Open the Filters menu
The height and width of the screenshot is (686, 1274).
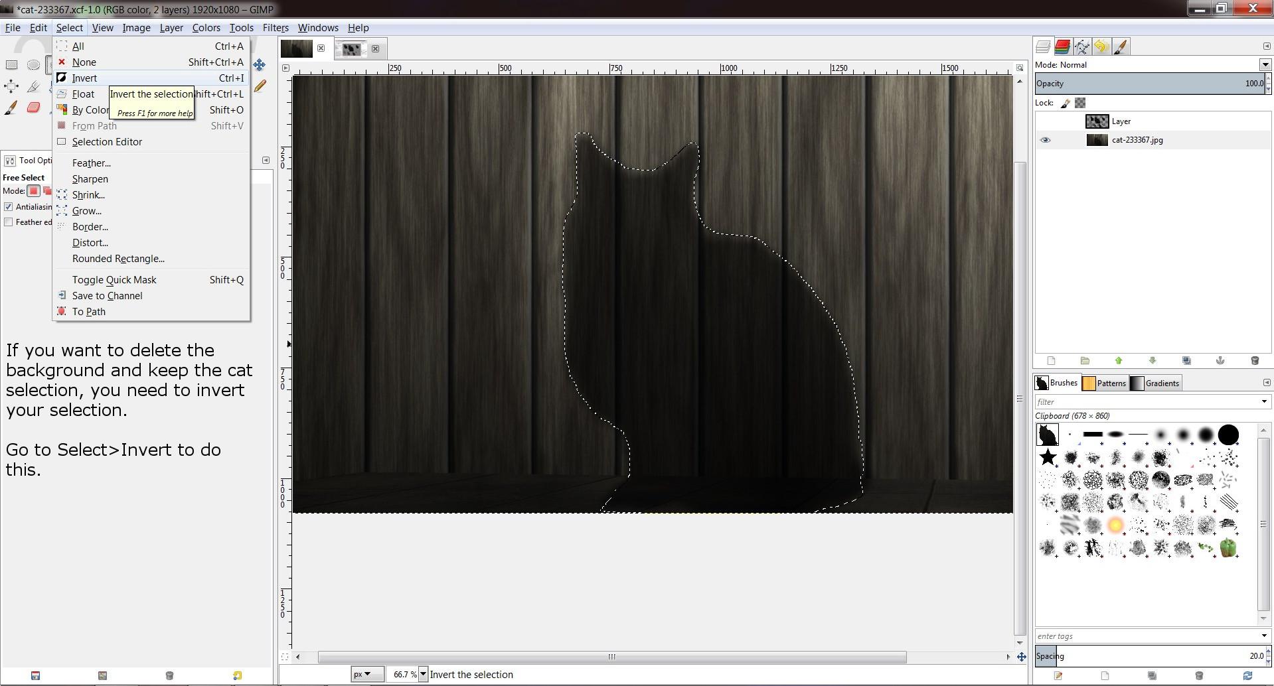coord(276,28)
